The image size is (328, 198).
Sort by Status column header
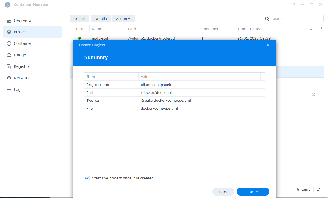[x=79, y=29]
